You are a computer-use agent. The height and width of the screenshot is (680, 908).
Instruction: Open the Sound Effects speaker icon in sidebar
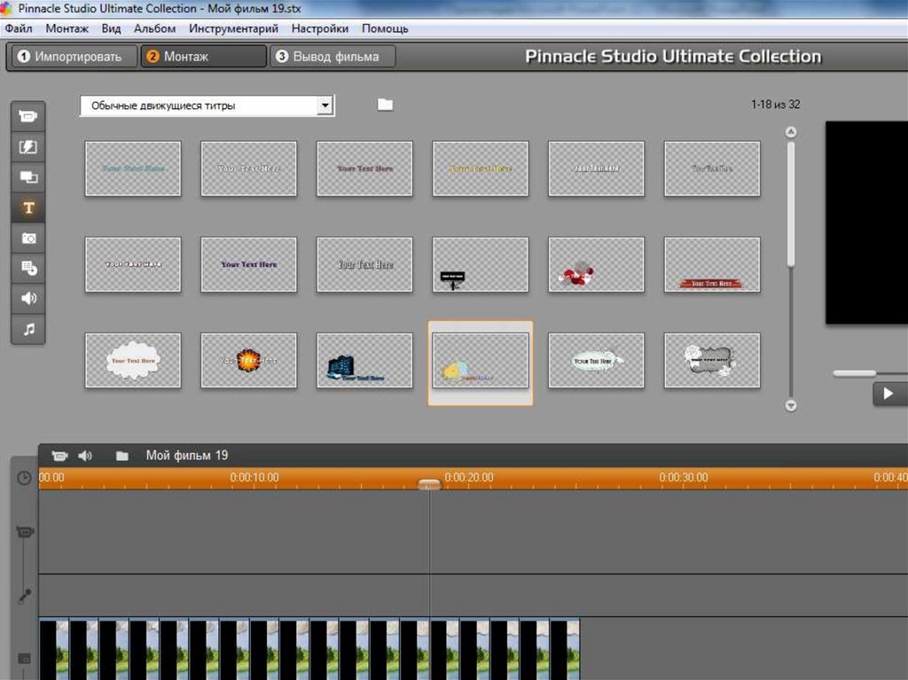point(28,298)
